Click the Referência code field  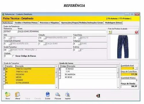pyautogui.click(x=10, y=31)
